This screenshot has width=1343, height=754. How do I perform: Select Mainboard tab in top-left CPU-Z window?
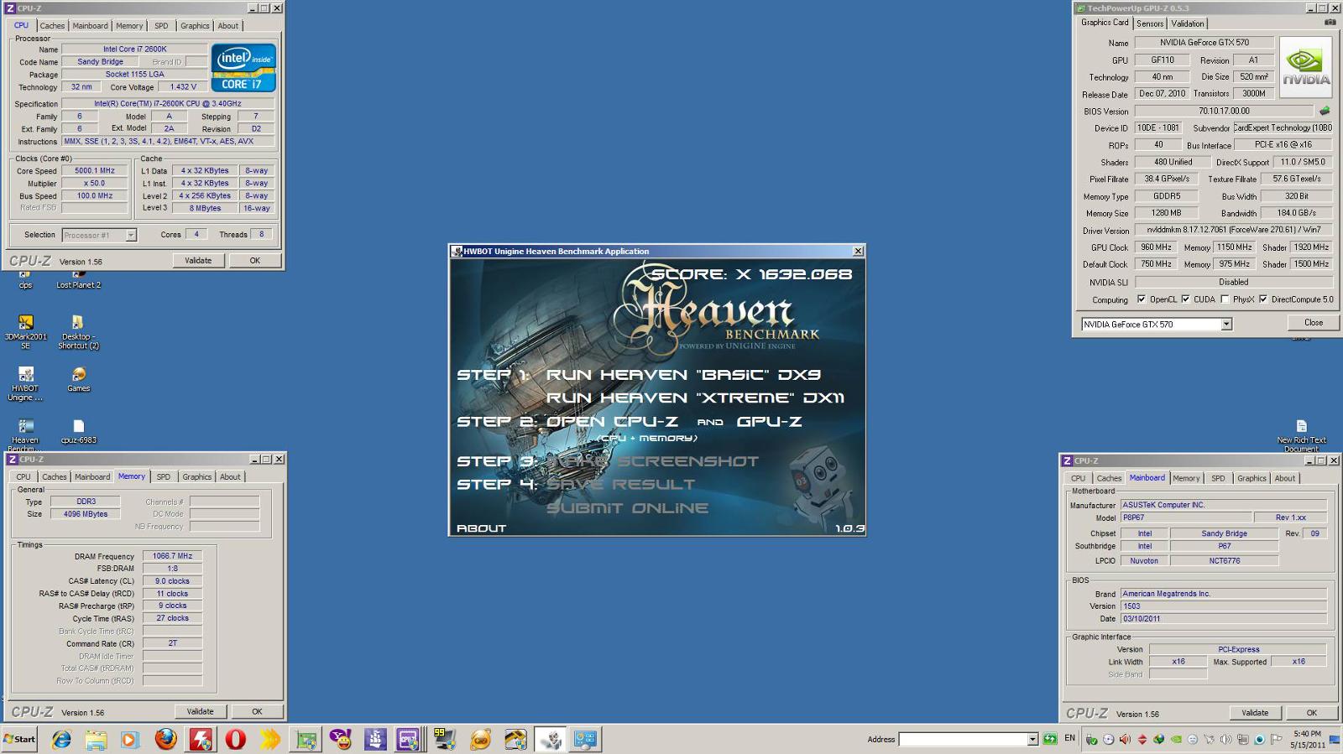click(90, 26)
